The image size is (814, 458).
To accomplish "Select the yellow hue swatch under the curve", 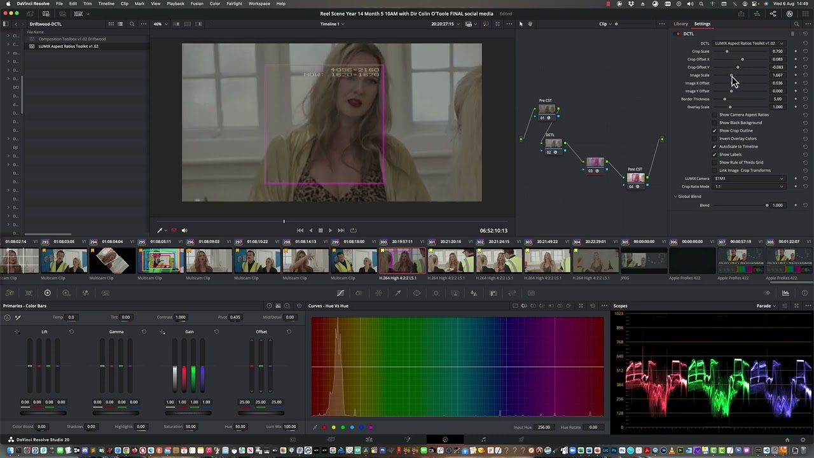I will tap(334, 427).
